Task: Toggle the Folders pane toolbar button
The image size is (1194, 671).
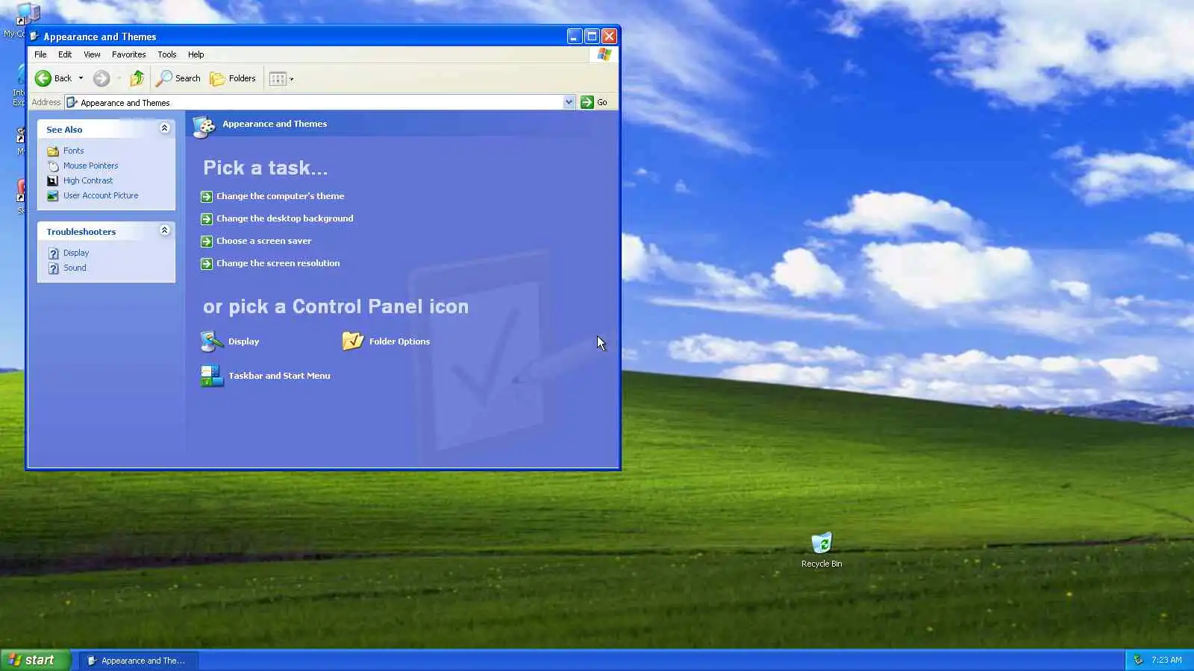Action: [x=233, y=78]
